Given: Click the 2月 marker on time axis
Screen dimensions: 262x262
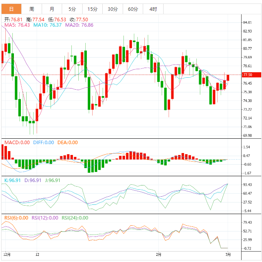Looking at the screenshot, I should 159,255.
